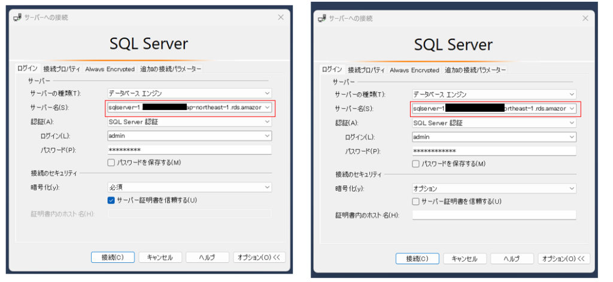This screenshot has height=282, width=613.
Task: Expand 認証 dropdown in left dialog
Action: click(268, 121)
